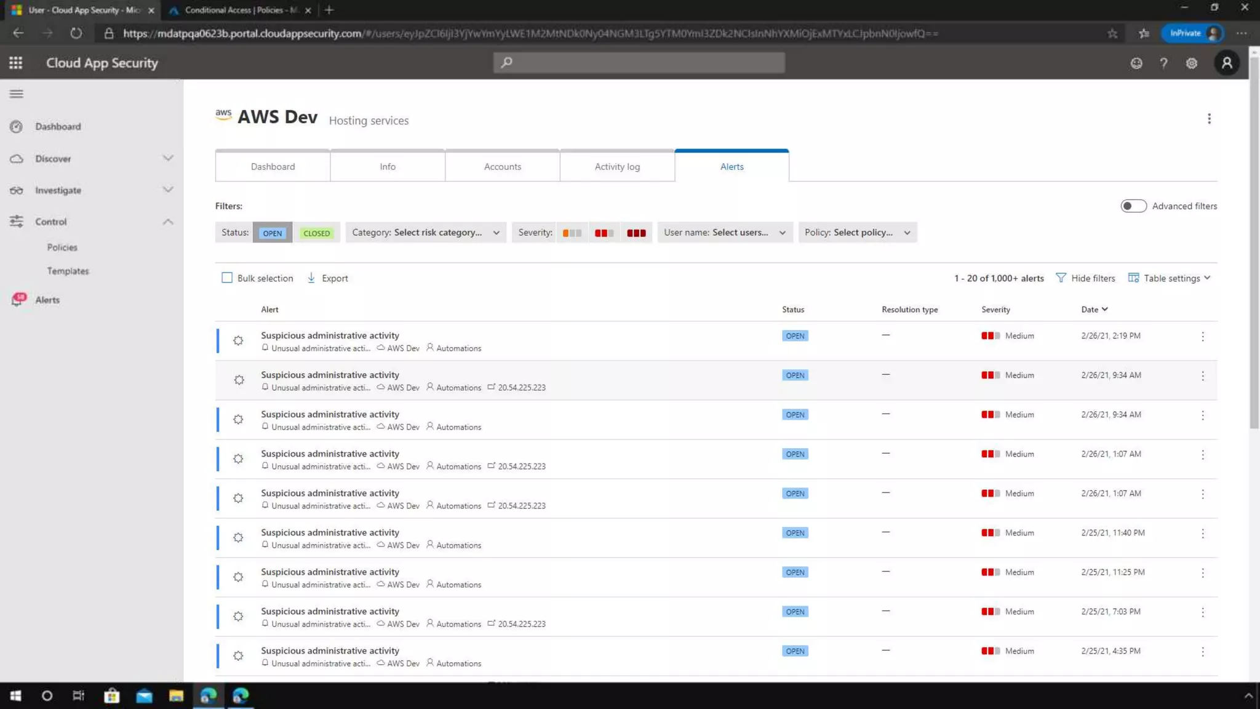Open row menu for 2/25/21 4:35 PM alert

[x=1203, y=652]
